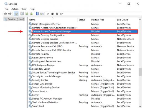Open the Properties toolbar icon
Viewport: 150px width, 110px height.
point(22,14)
